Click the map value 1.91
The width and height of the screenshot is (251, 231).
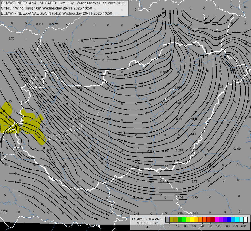(80, 72)
